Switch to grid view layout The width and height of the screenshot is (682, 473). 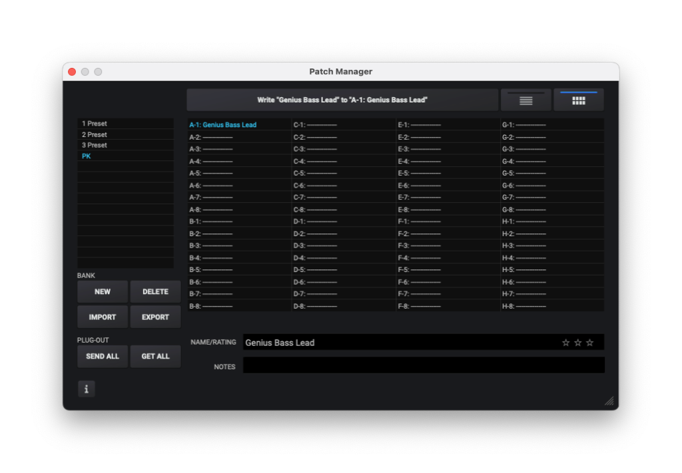(578, 100)
